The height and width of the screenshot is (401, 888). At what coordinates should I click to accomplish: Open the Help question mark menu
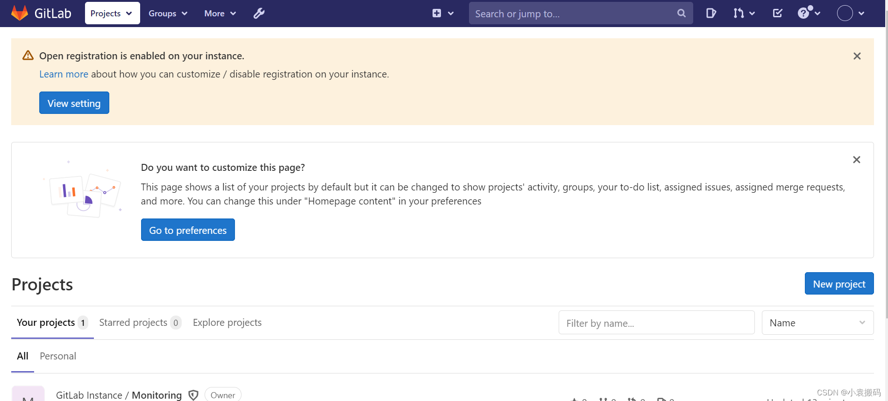pyautogui.click(x=809, y=13)
